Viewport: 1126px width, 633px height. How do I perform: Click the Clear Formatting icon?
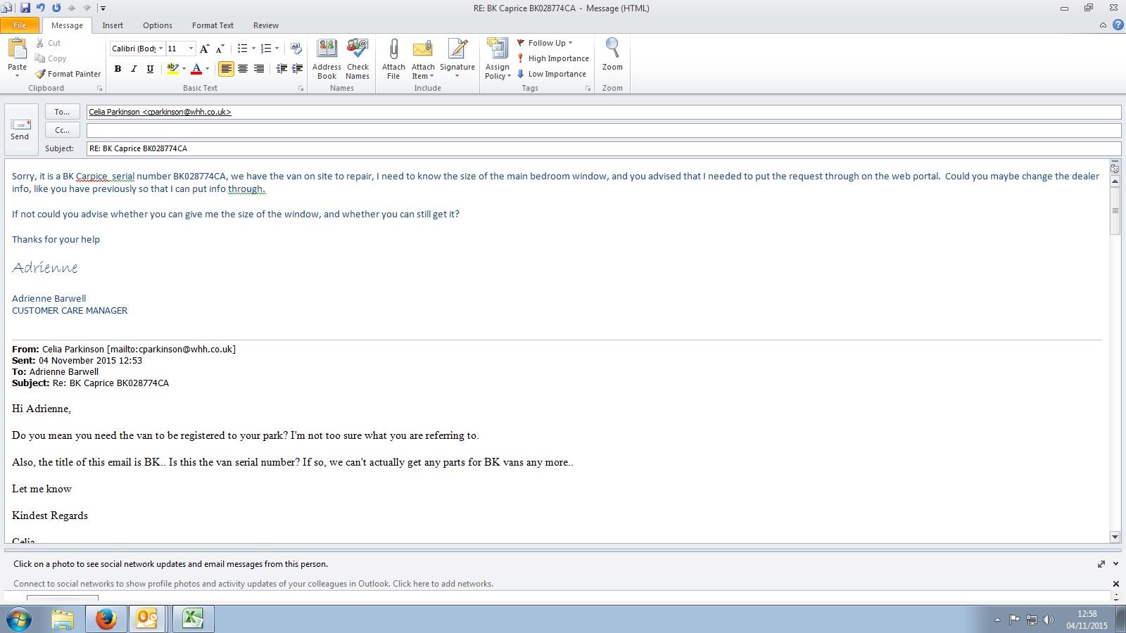tap(296, 49)
